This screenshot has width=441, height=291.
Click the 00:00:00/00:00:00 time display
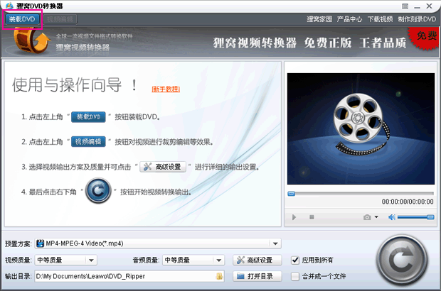(408, 202)
